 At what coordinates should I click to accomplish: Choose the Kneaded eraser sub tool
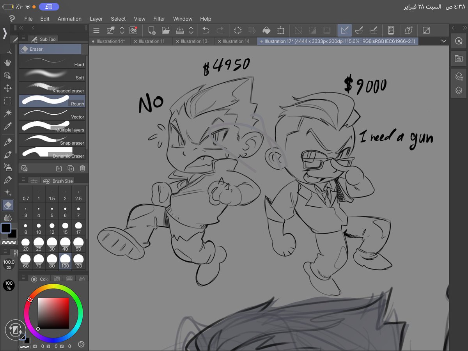click(x=52, y=87)
